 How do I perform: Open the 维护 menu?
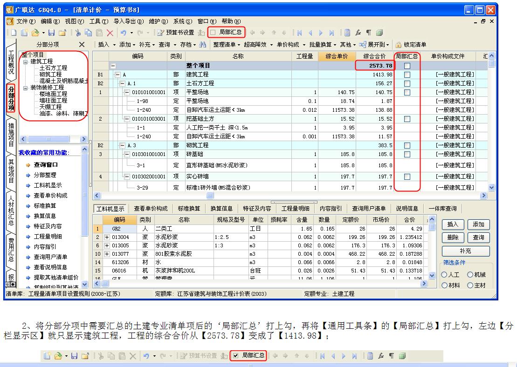point(158,21)
